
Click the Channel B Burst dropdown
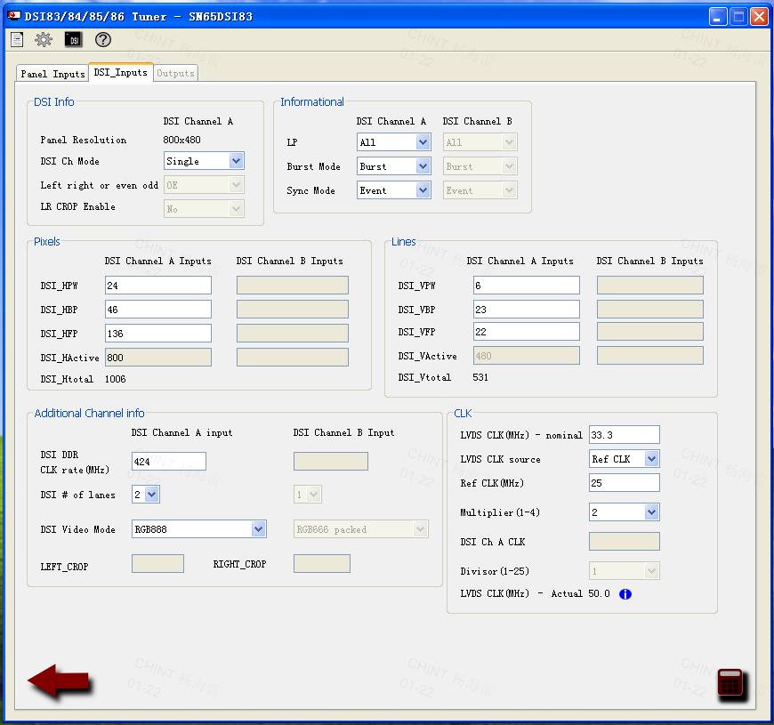coord(480,166)
